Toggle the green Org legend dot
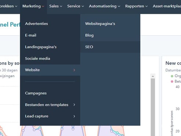The image size is (181, 136). pos(172,76)
